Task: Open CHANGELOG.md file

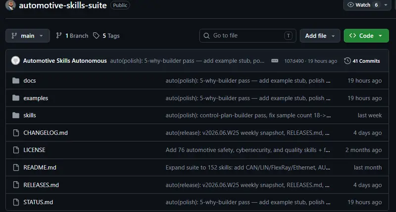Action: point(46,133)
